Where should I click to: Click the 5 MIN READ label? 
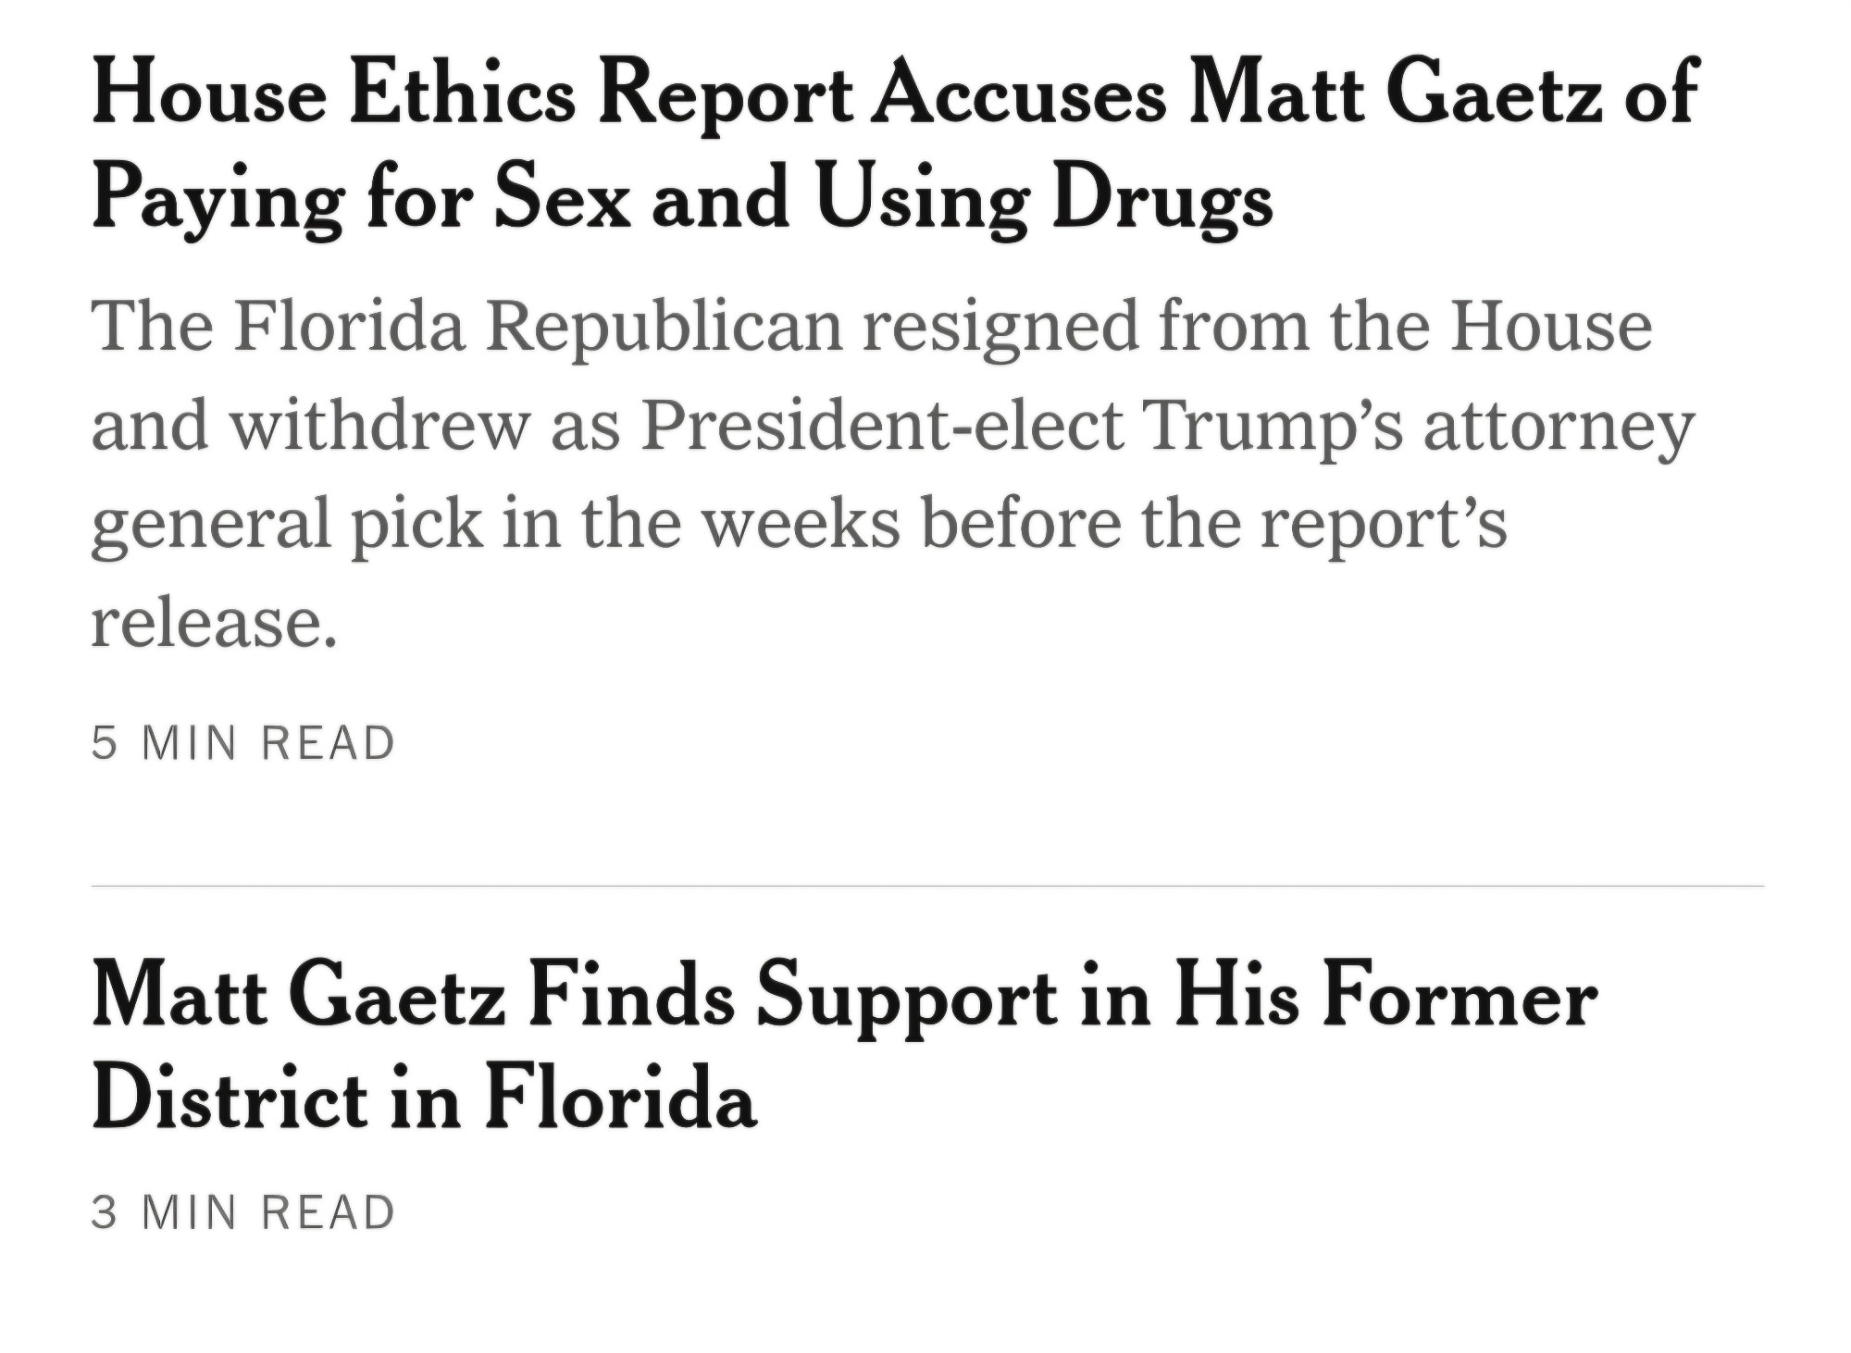tap(243, 743)
